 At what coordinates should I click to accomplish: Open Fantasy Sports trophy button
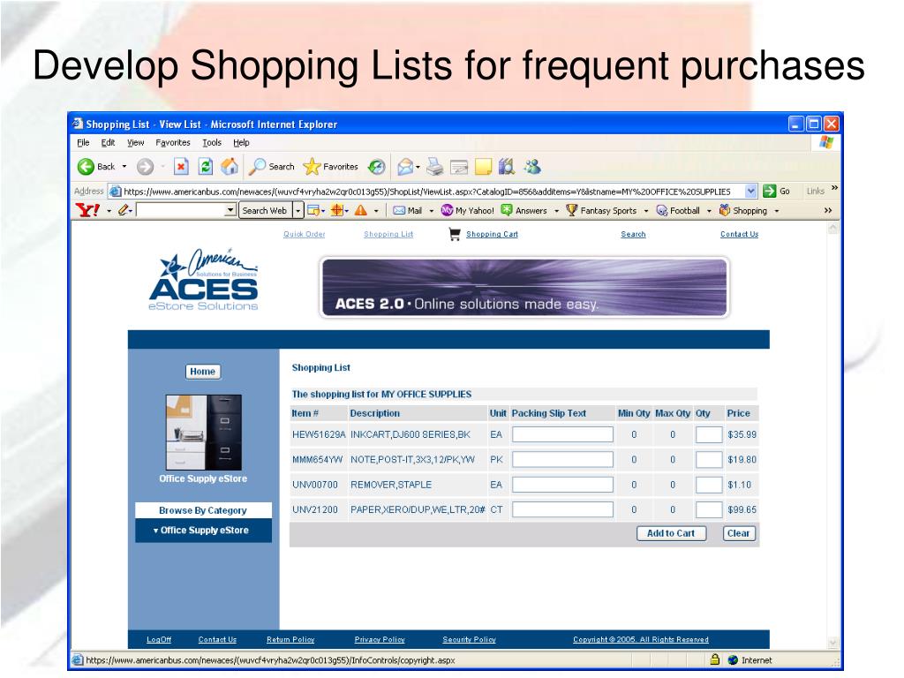(x=601, y=210)
